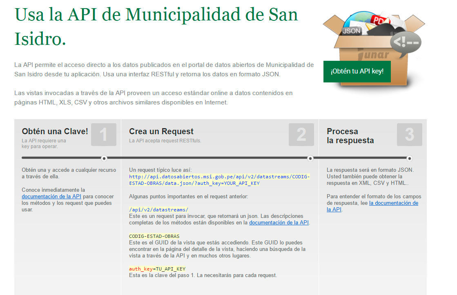457x295 pixels.
Task: Click the sample request URL with api.datosabiertos.msi.gob.pe
Action: coord(219,180)
